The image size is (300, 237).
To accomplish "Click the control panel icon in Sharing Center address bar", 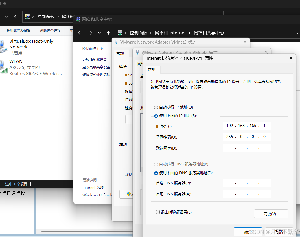I will (x=120, y=33).
